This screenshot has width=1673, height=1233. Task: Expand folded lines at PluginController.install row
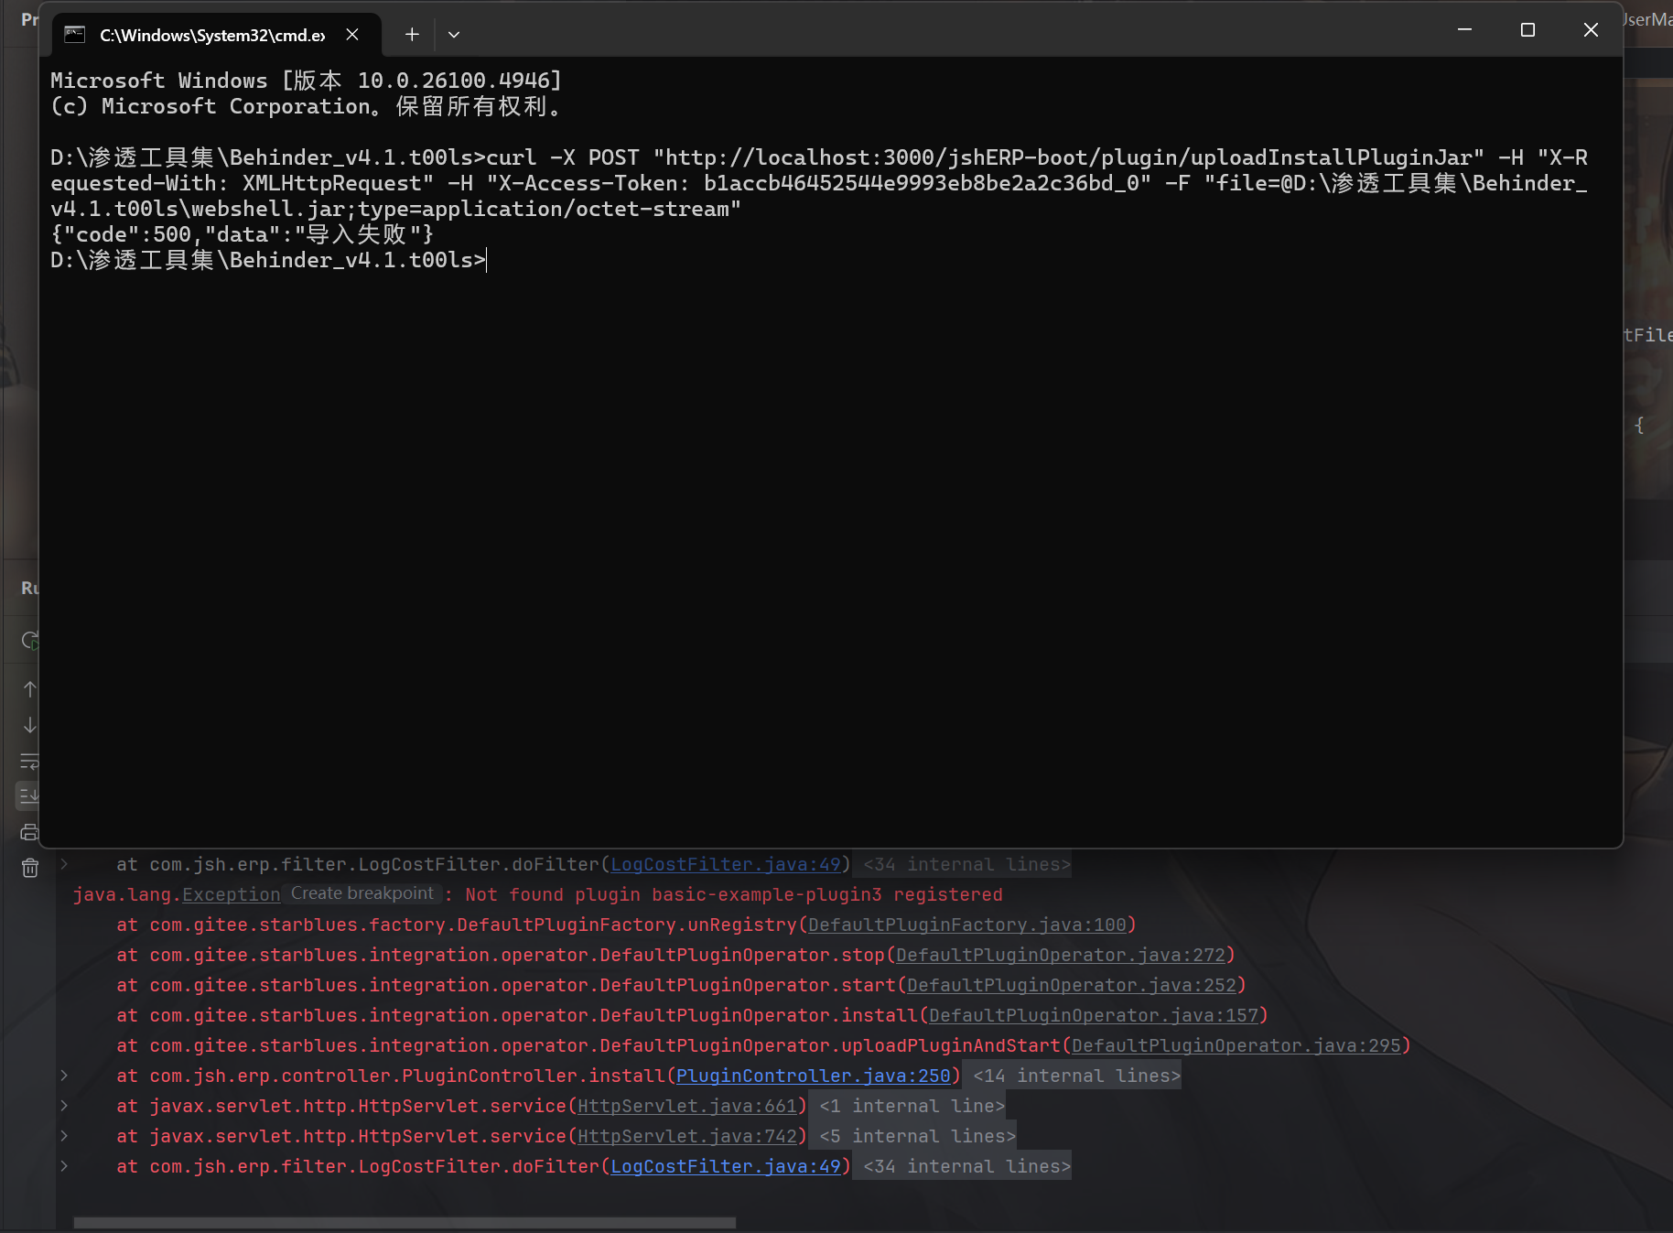click(x=64, y=1076)
